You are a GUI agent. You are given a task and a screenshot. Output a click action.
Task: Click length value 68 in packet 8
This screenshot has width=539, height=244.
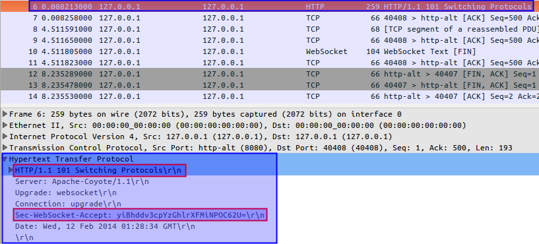pyautogui.click(x=375, y=29)
